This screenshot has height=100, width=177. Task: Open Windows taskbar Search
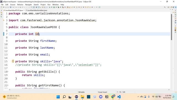tap(64, 97)
